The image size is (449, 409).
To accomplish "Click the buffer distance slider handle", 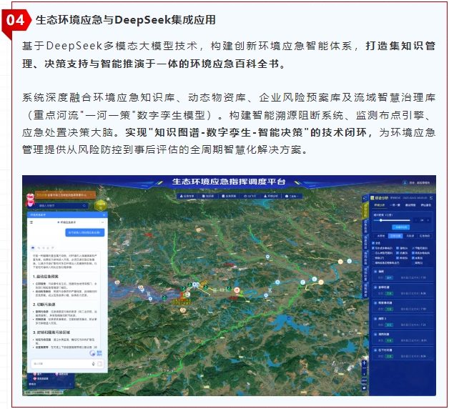I will (x=381, y=220).
